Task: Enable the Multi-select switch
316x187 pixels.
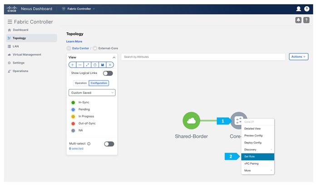Action: 109,144
